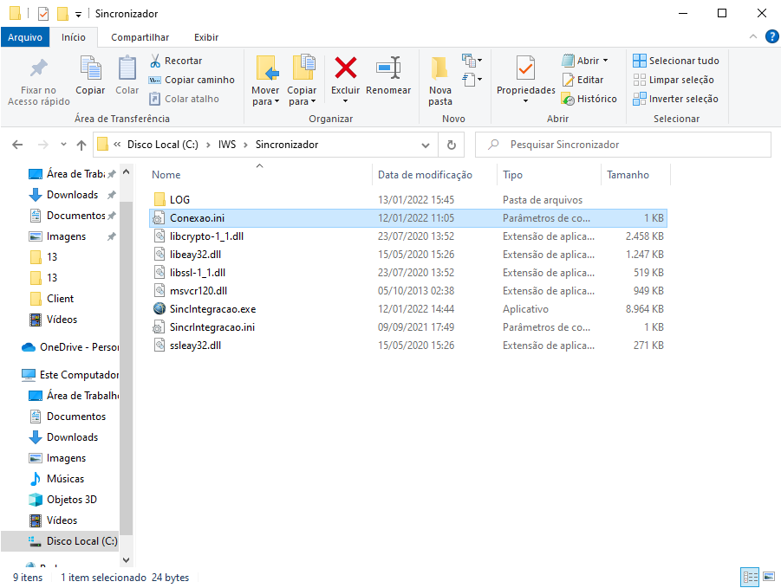Click Selecionar tudo
The width and height of the screenshot is (781, 588).
pyautogui.click(x=676, y=61)
